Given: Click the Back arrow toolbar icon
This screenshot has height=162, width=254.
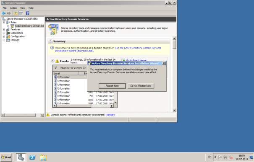Looking at the screenshot, I should pos(4,13).
